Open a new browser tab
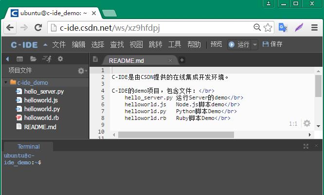The image size is (324, 195). click(109, 13)
